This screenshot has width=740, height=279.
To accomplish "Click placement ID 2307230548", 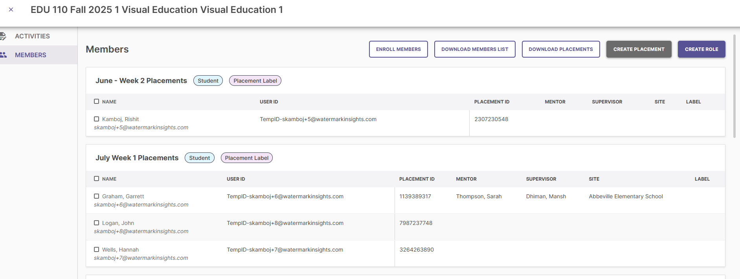I will [x=491, y=119].
